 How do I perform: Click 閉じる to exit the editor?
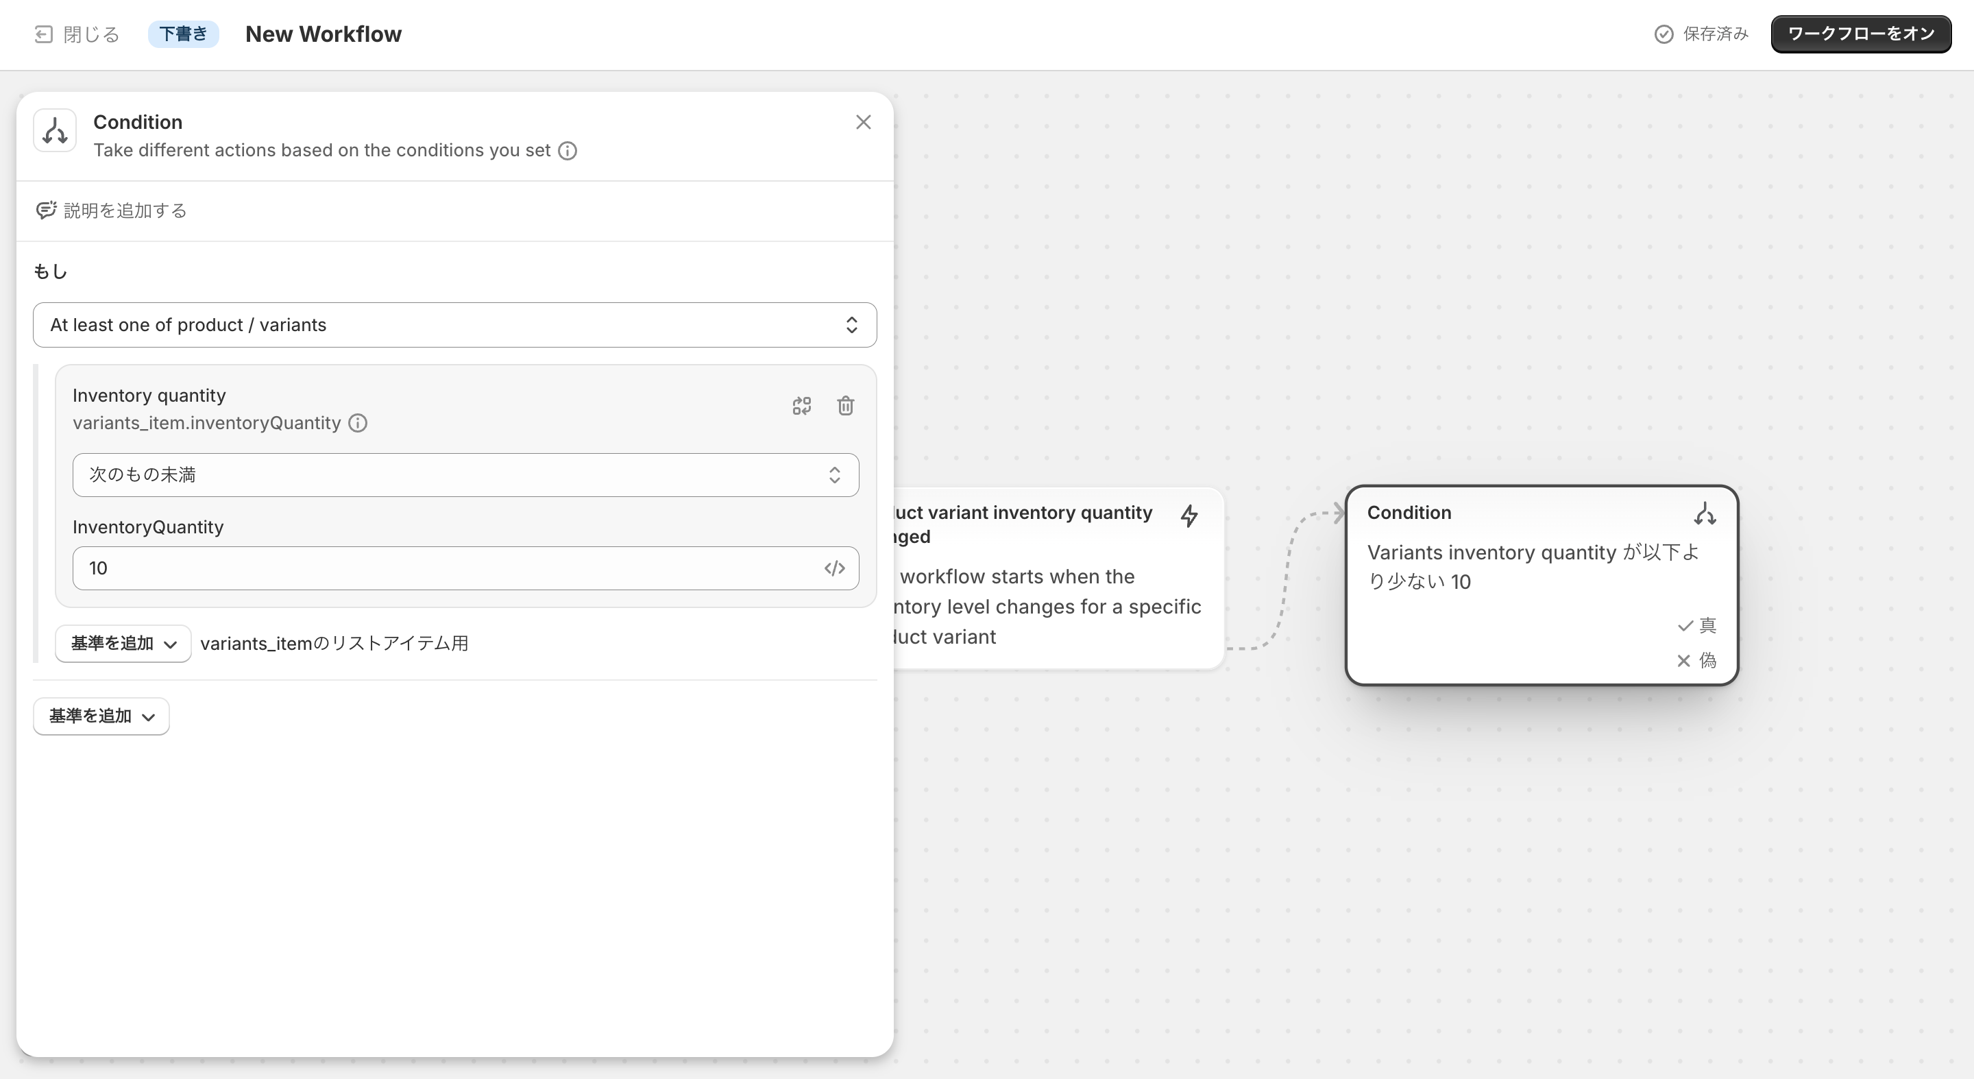75,34
